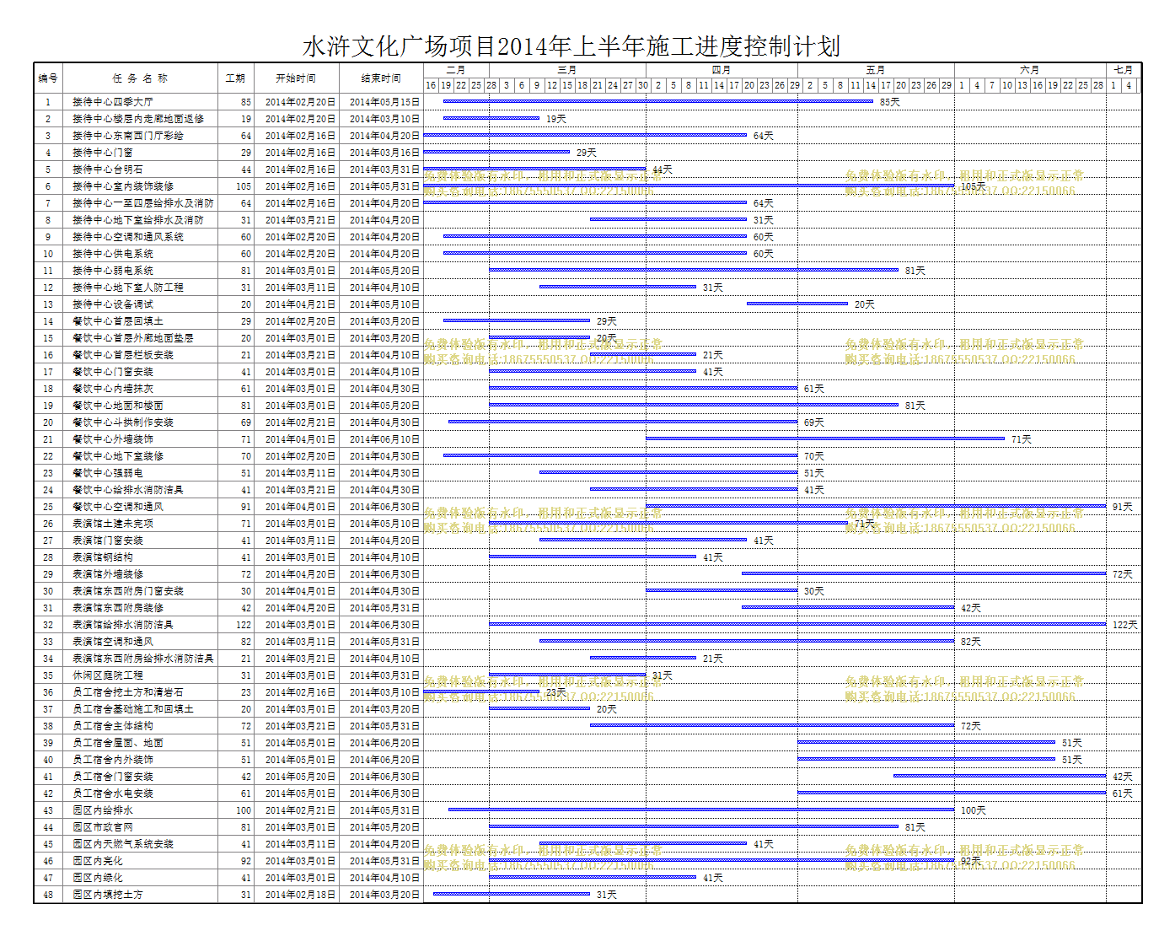The height and width of the screenshot is (936, 1175).
Task: Select task name 接待中心门窗
Action: (103, 153)
